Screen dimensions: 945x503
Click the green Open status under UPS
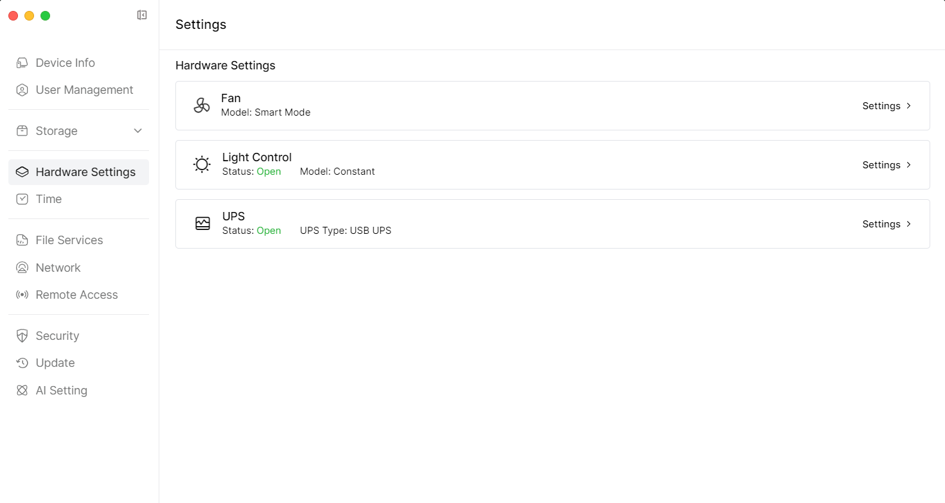269,231
